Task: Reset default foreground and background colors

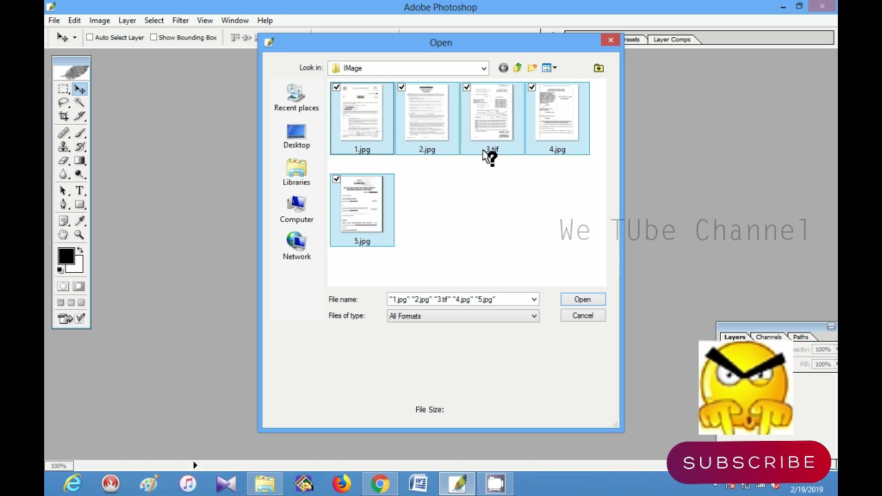Action: click(x=60, y=269)
